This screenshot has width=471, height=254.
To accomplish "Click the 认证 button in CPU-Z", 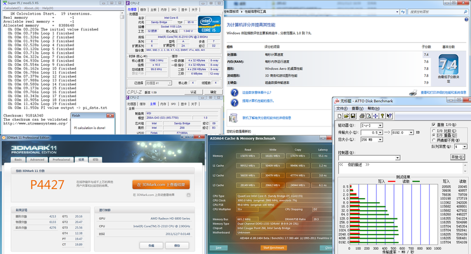I will tap(194, 92).
